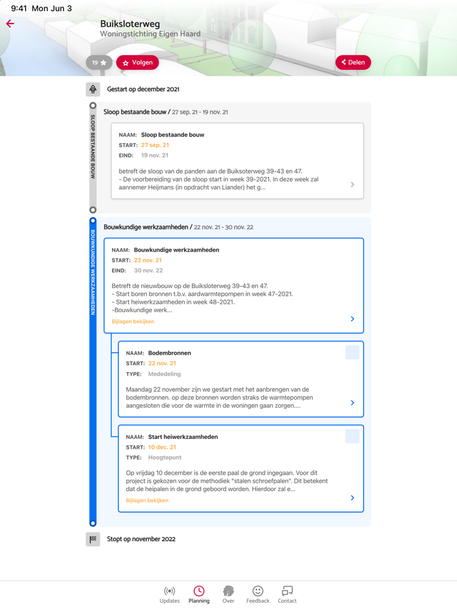View attachments for Start heiwerkzaamheden
The width and height of the screenshot is (457, 610).
click(147, 500)
